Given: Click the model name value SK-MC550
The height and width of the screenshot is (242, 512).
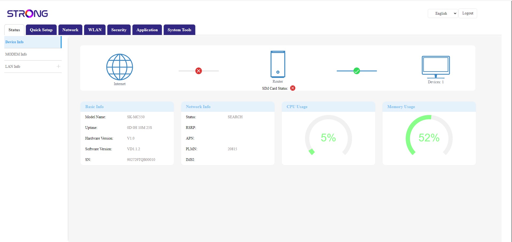Looking at the screenshot, I should point(136,117).
